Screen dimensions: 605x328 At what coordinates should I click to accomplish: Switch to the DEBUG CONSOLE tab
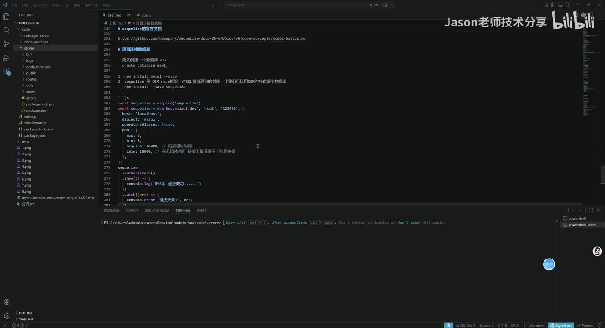156,210
